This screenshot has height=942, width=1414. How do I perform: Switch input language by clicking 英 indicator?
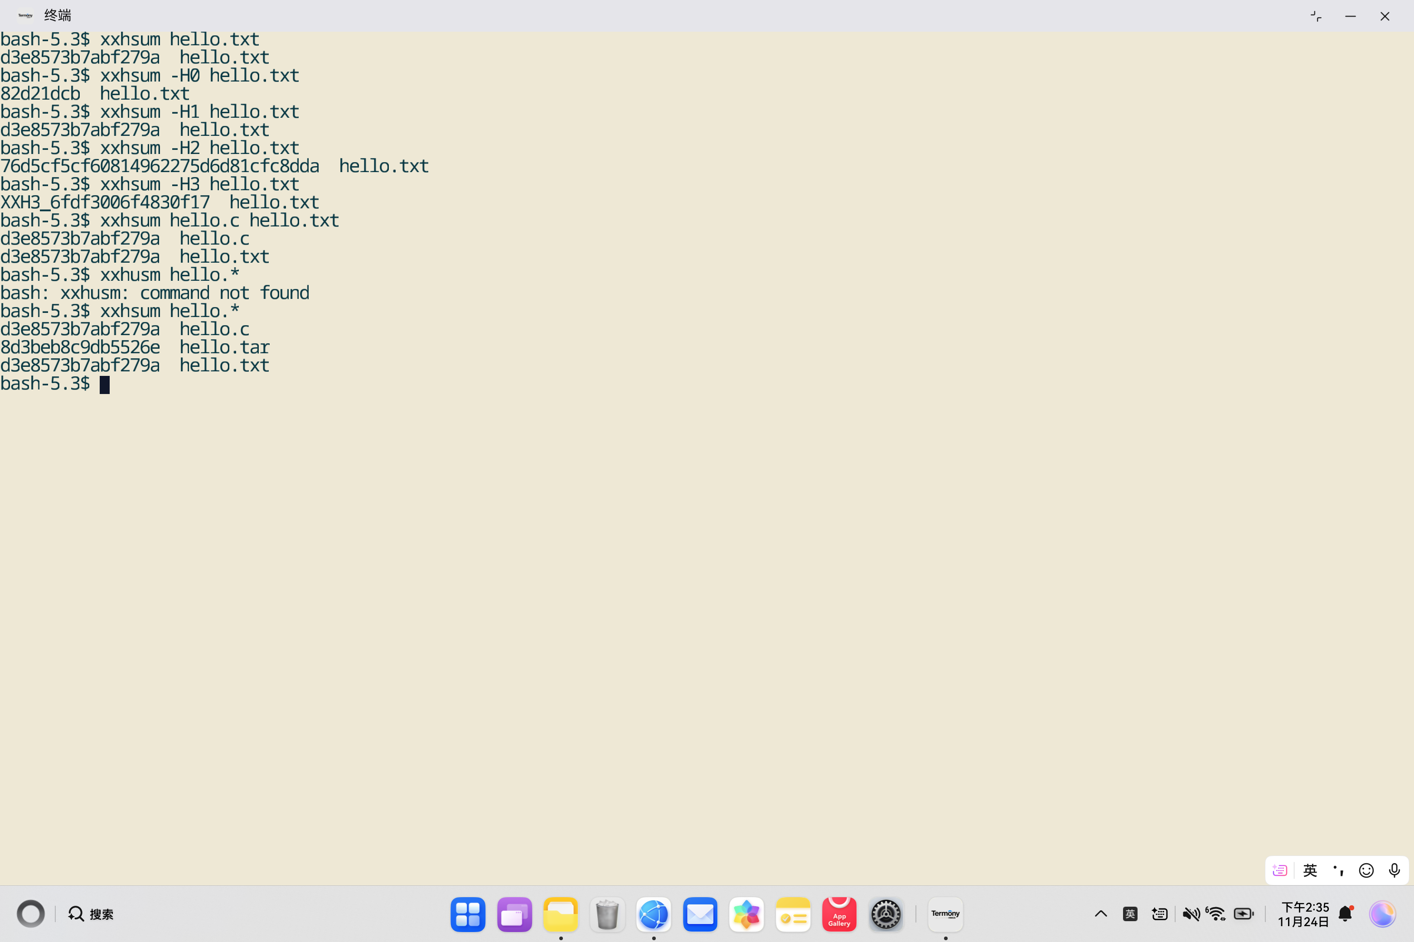(1130, 913)
